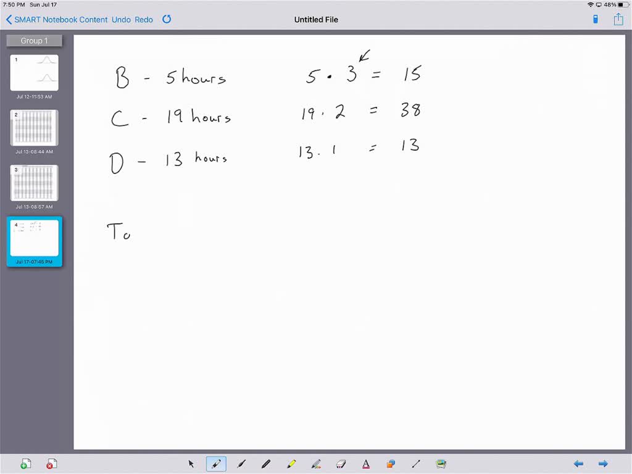632x474 pixels.
Task: Tap the reset rotation icon in the top bar
Action: (x=167, y=19)
